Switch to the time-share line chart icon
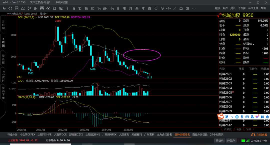The height and width of the screenshot is (145, 270). pyautogui.click(x=23, y=8)
